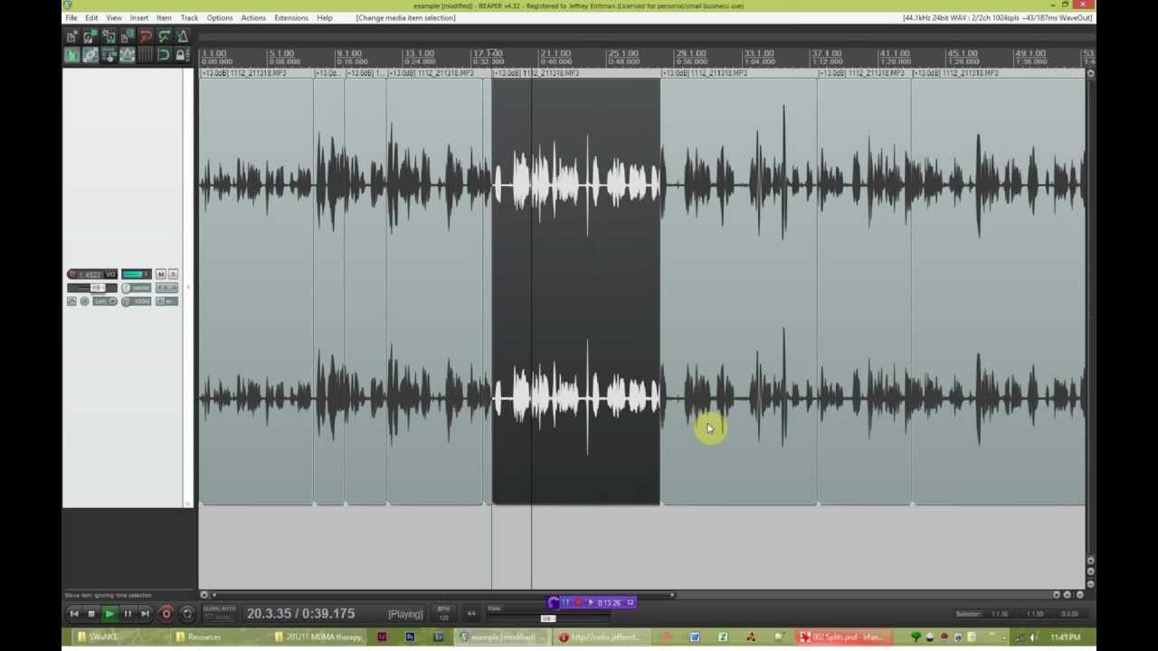Open the Help menu
The image size is (1158, 651).
pyautogui.click(x=325, y=18)
